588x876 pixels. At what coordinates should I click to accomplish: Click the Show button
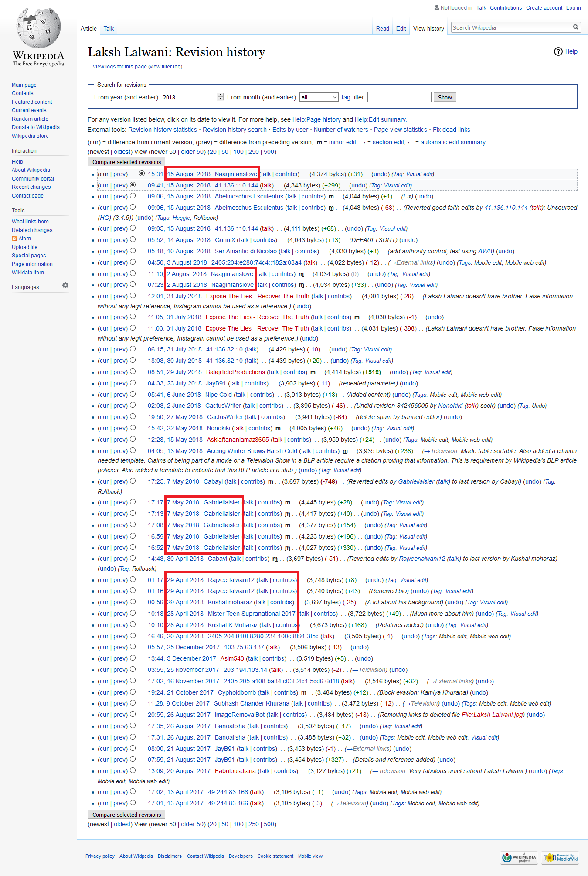445,97
